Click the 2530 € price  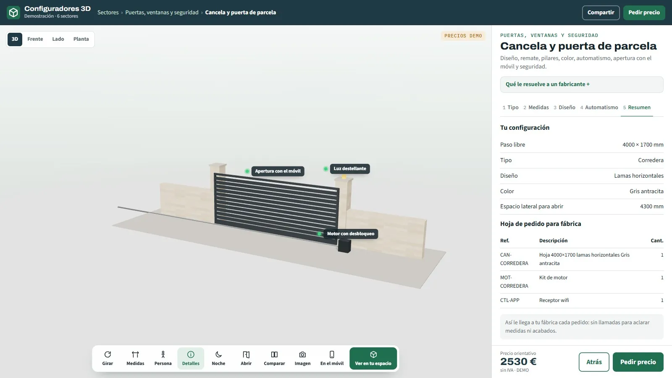coord(518,362)
